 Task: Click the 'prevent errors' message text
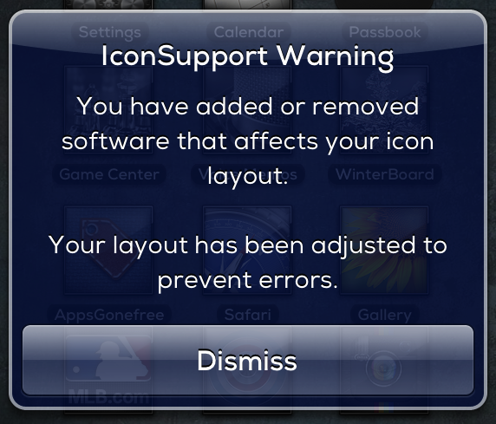(247, 280)
